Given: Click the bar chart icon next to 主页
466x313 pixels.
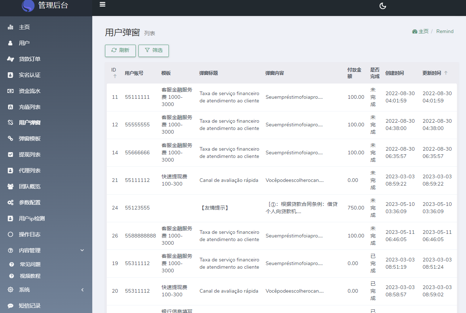Looking at the screenshot, I should coord(11,27).
